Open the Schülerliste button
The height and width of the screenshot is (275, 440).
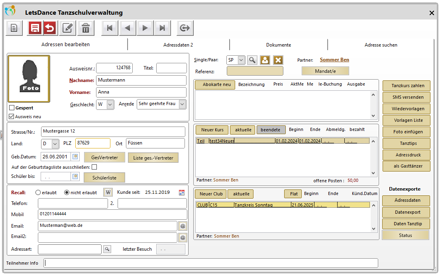[105, 178]
